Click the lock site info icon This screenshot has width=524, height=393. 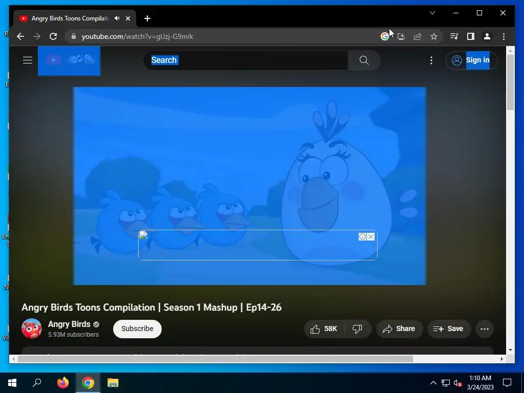pyautogui.click(x=74, y=36)
